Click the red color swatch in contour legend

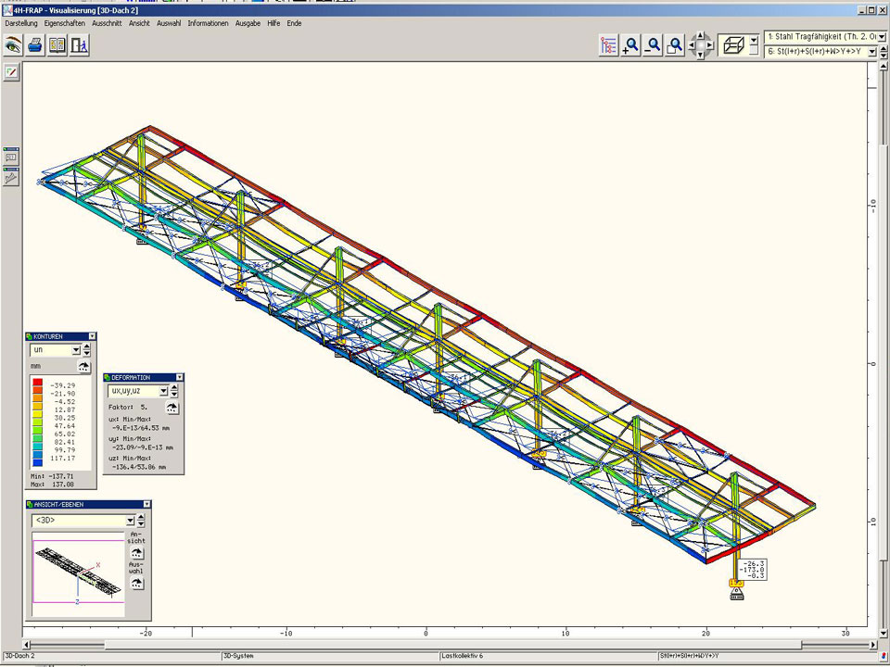pyautogui.click(x=37, y=383)
